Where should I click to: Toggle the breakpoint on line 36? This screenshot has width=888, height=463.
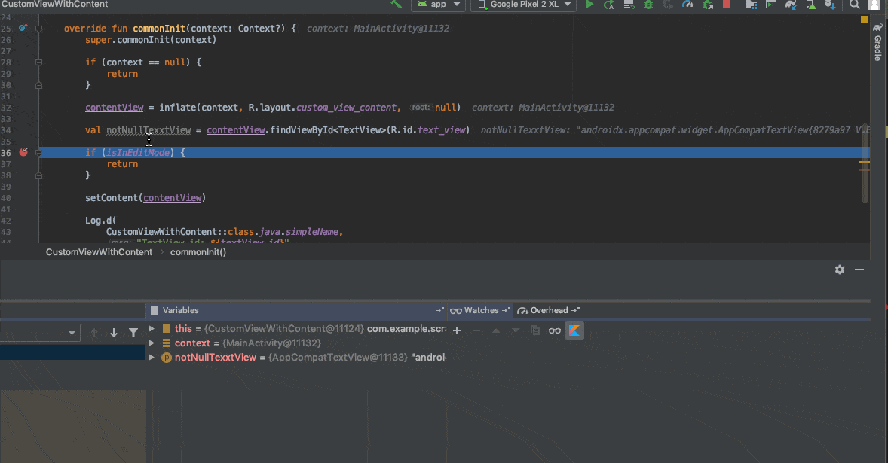23,152
